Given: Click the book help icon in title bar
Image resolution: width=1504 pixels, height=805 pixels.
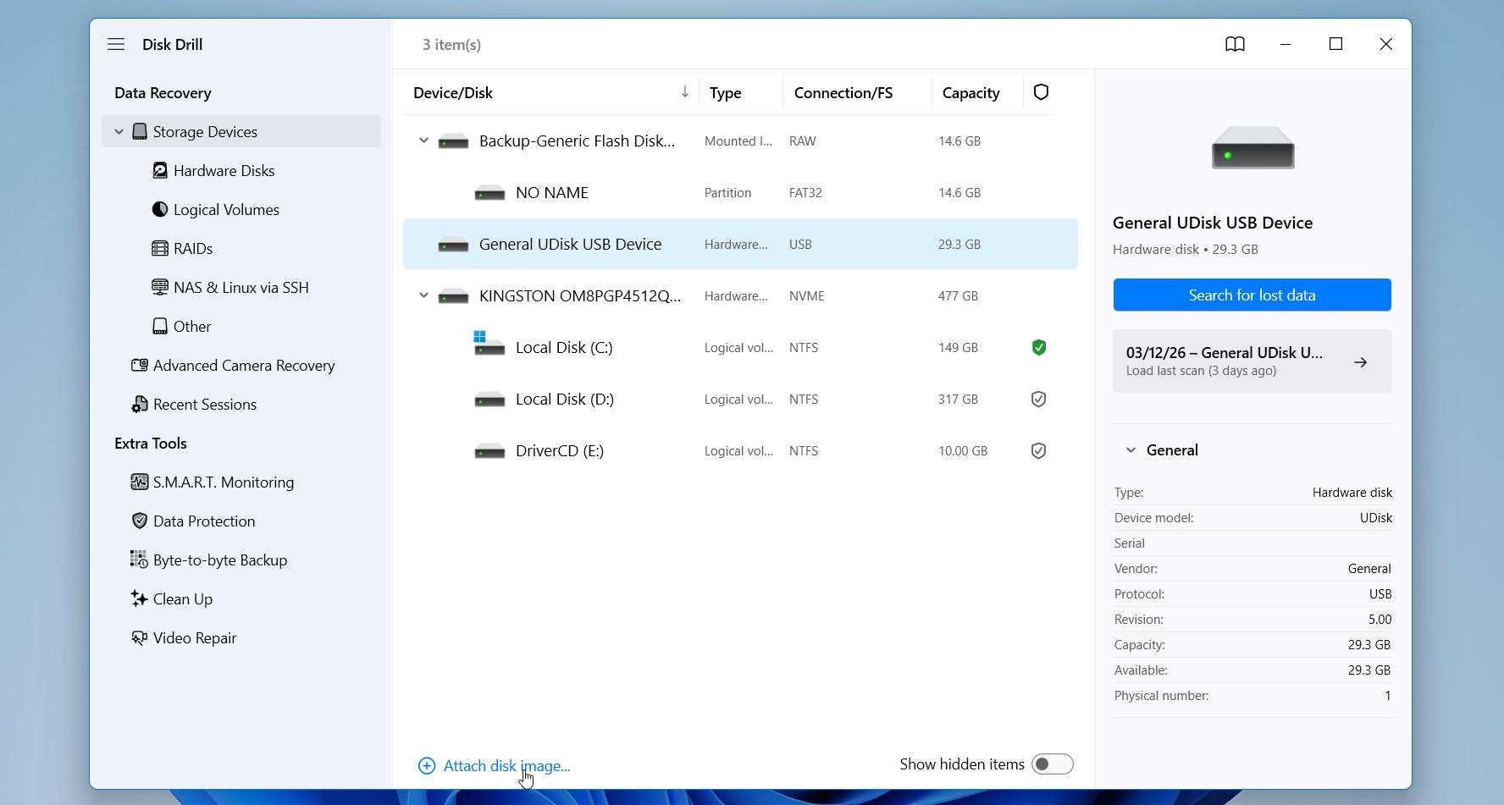Looking at the screenshot, I should click(x=1235, y=44).
